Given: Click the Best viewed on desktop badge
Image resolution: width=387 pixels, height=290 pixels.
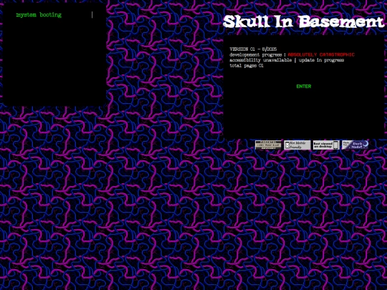Looking at the screenshot, I should pos(326,145).
